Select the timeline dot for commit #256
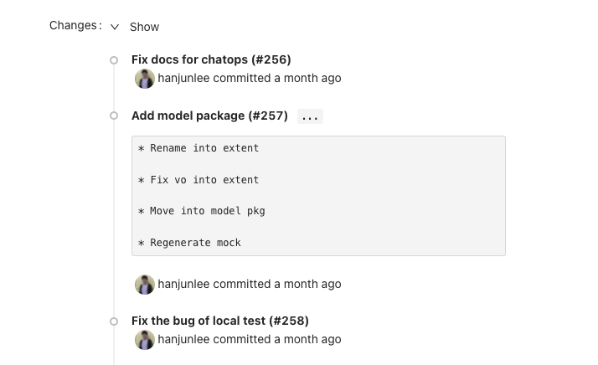 (x=114, y=60)
